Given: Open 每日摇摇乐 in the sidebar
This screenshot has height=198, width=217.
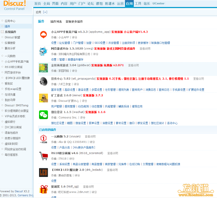Looking at the screenshot, I should pyautogui.click(x=11, y=155).
